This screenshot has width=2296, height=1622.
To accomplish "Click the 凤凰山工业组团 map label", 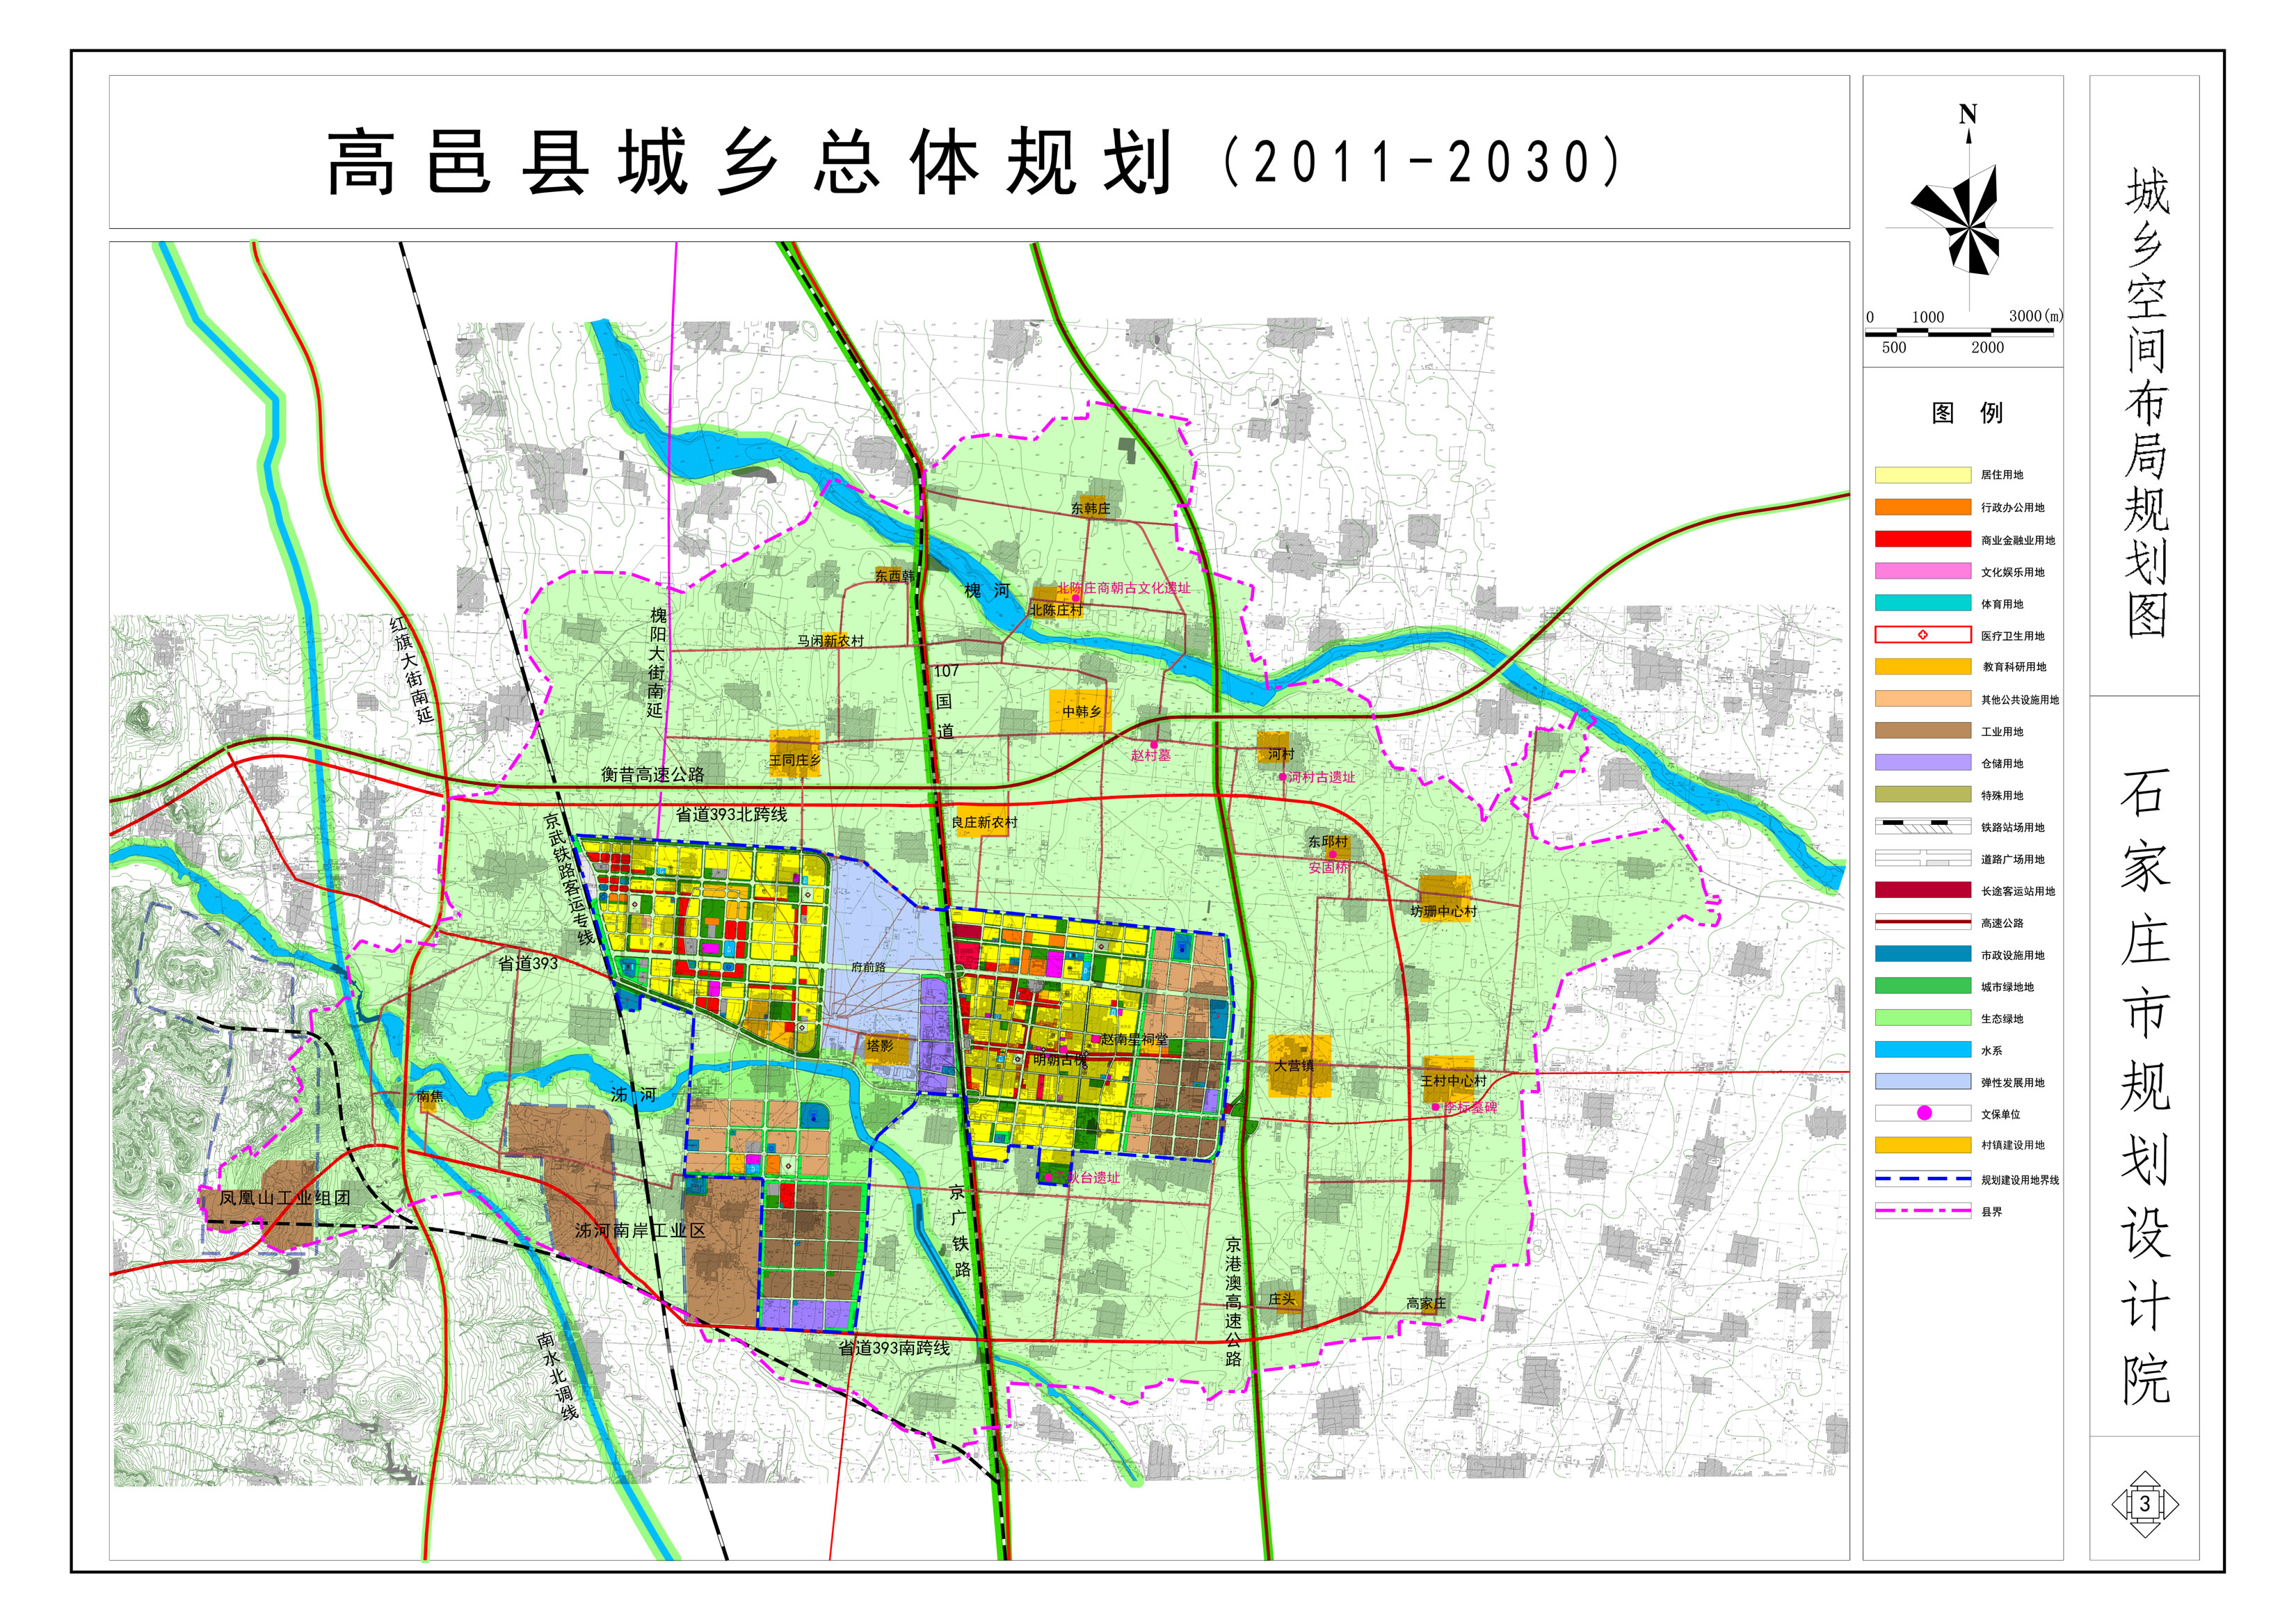I will 284,1198.
